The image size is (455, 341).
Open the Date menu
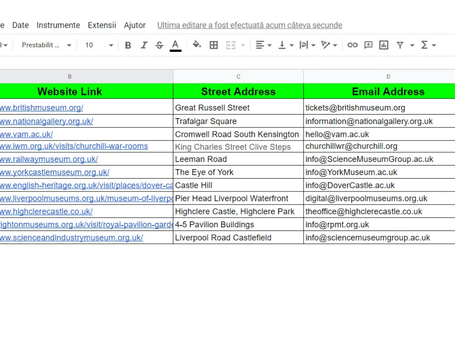tap(20, 25)
